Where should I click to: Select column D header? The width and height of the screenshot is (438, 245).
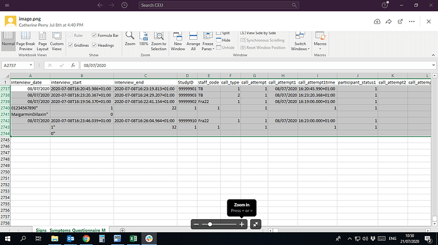(x=187, y=75)
